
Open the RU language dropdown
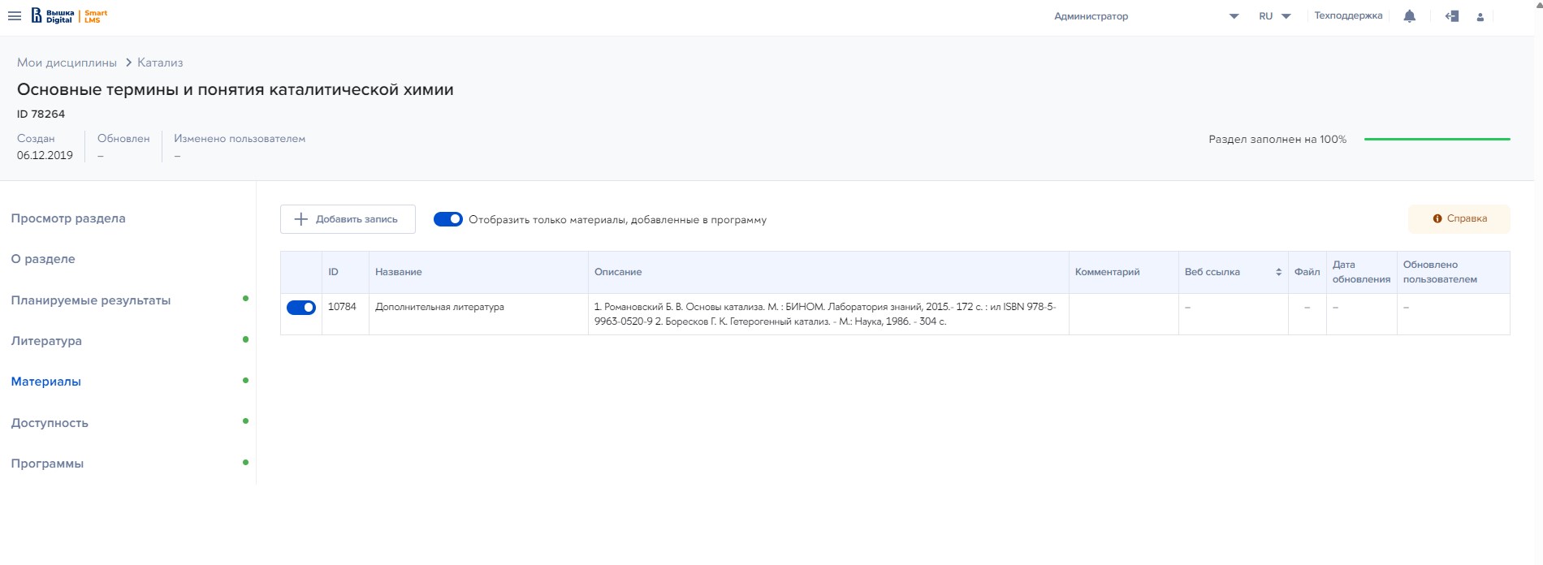click(x=1274, y=16)
